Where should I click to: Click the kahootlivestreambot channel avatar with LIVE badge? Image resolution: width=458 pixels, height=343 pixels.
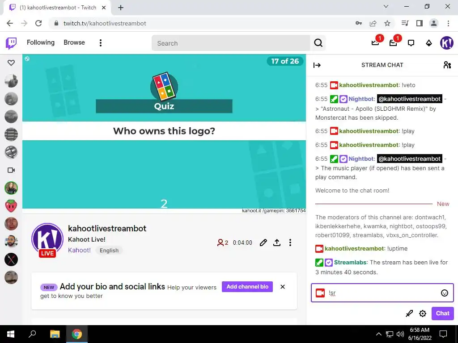47,240
